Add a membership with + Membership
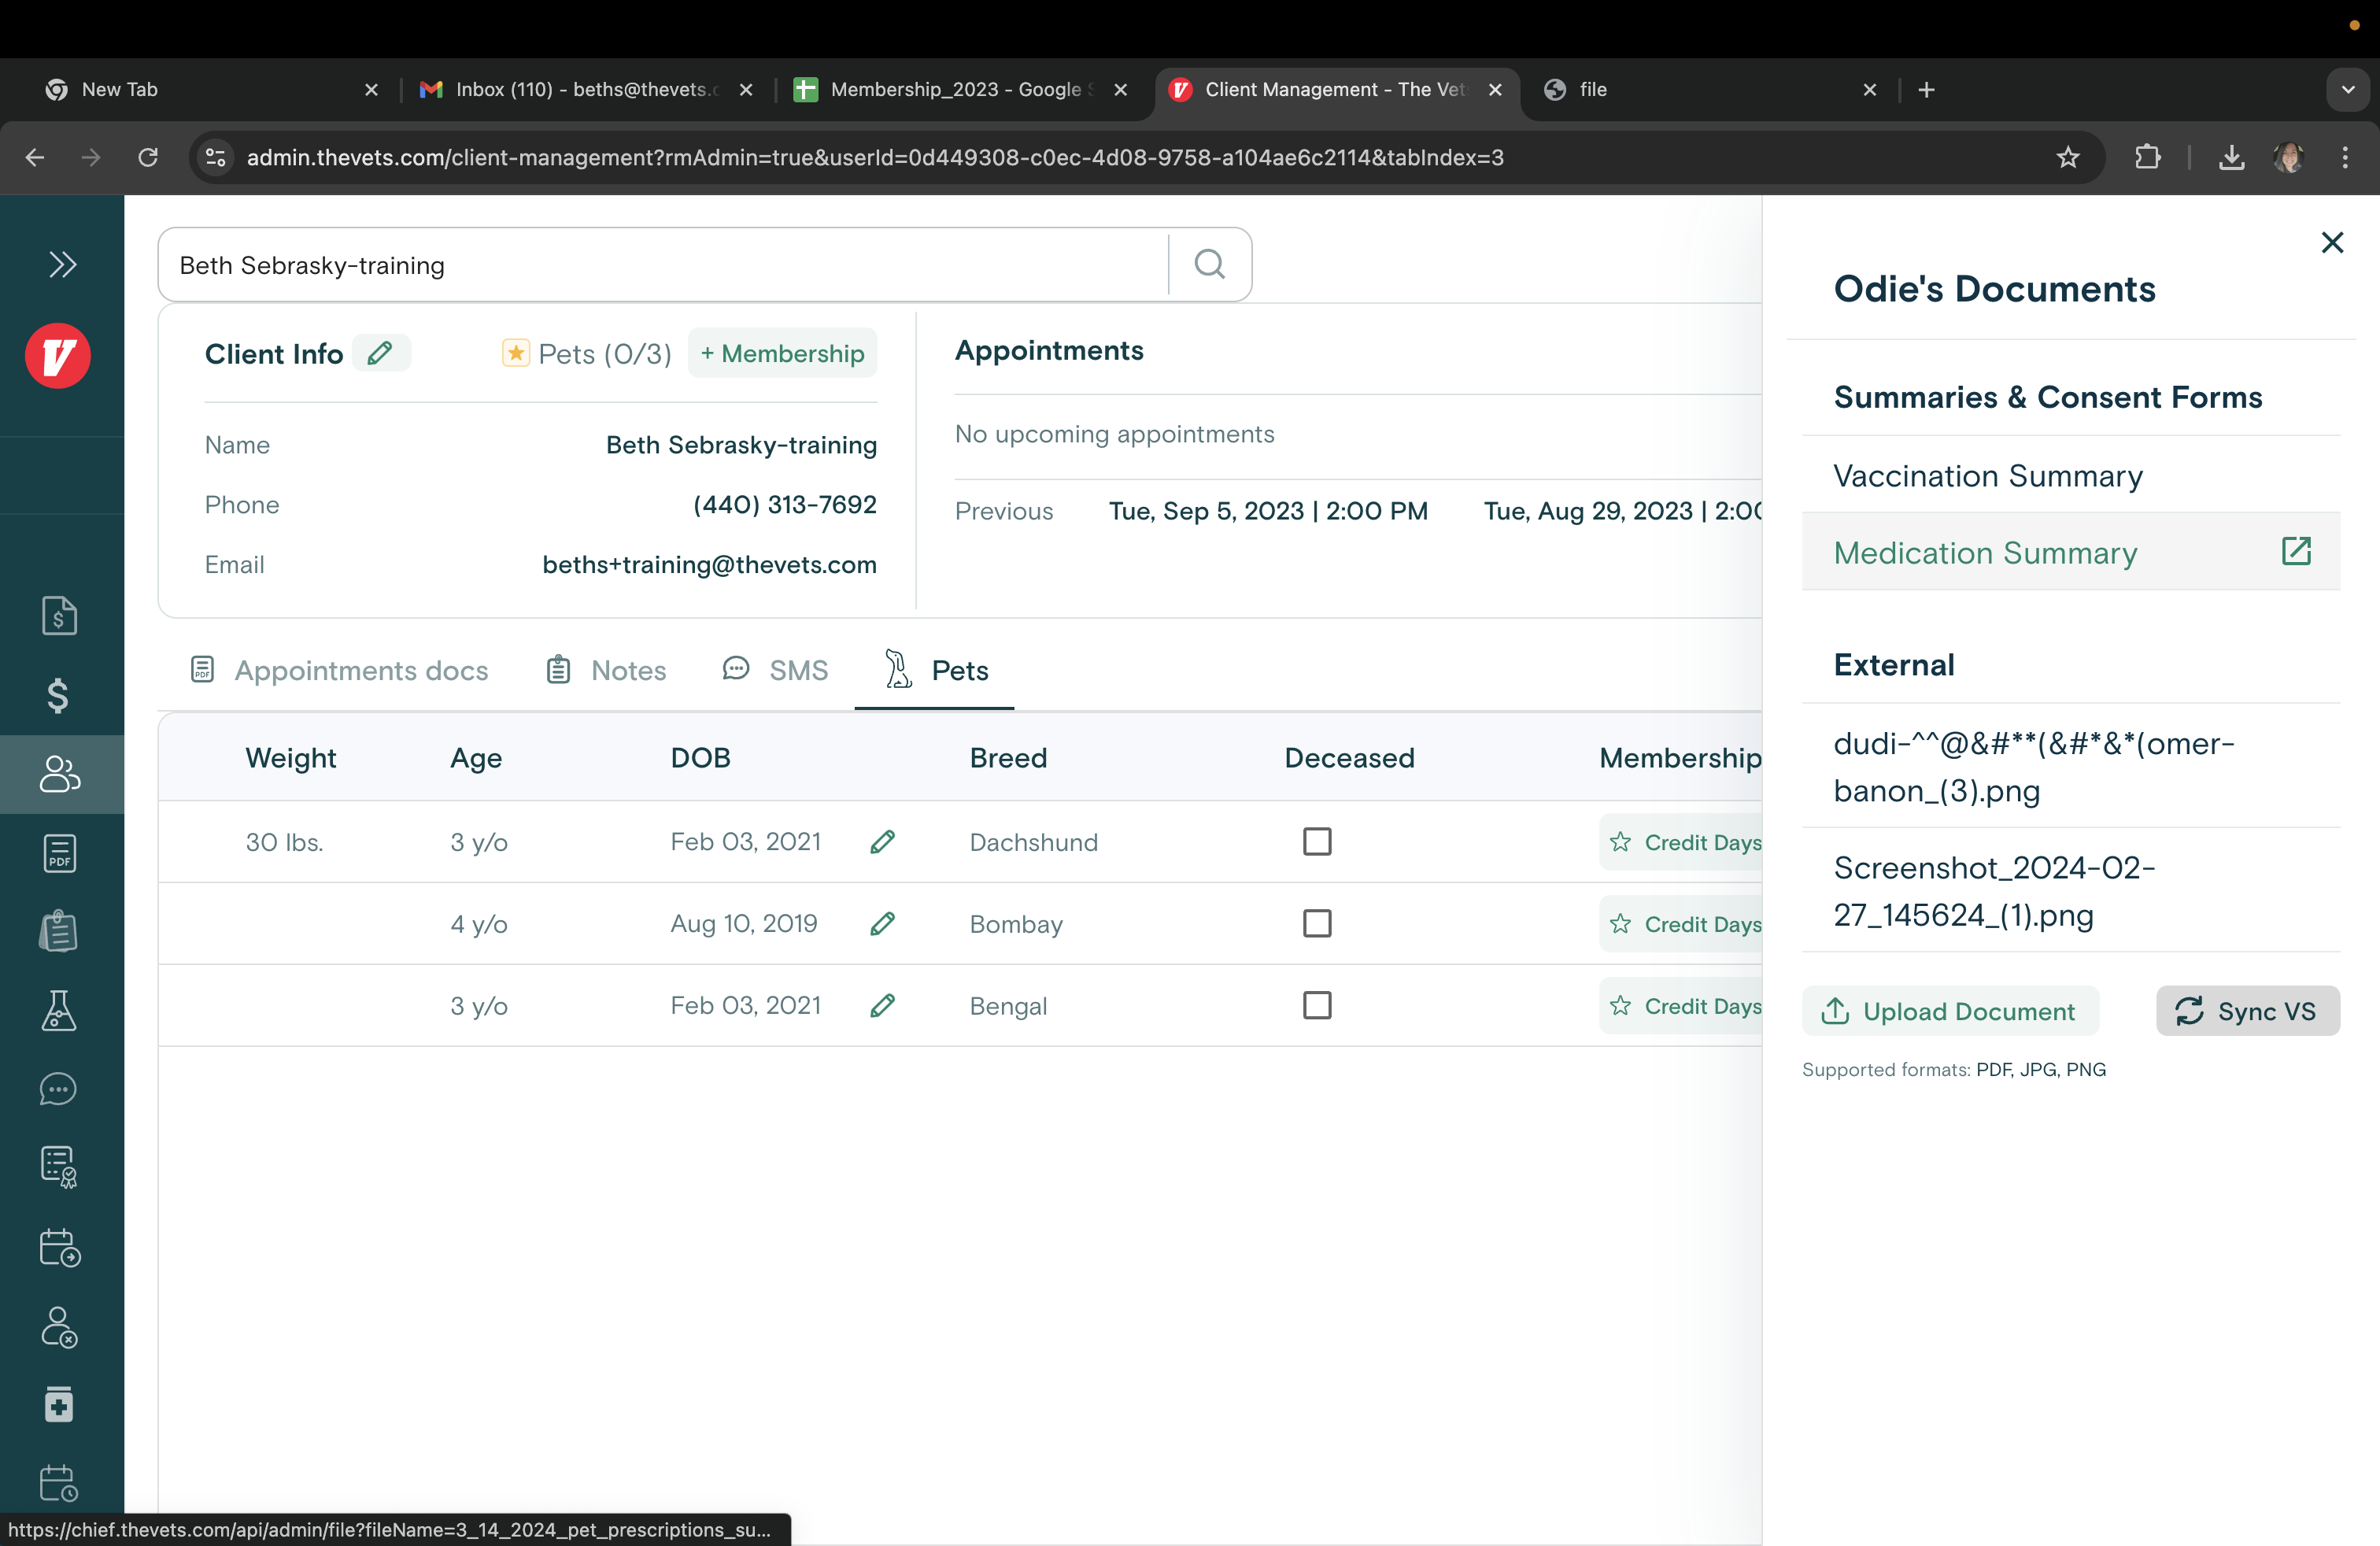The width and height of the screenshot is (2380, 1546). pos(782,353)
